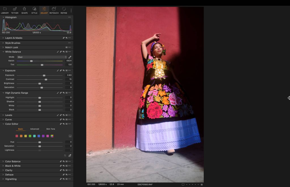Expand the Match Look panel
The width and height of the screenshot is (290, 187).
coord(3,47)
